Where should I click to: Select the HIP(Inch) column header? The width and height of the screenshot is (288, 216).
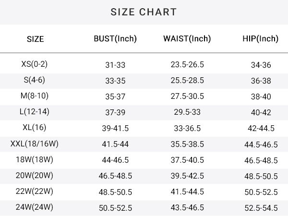261,39
